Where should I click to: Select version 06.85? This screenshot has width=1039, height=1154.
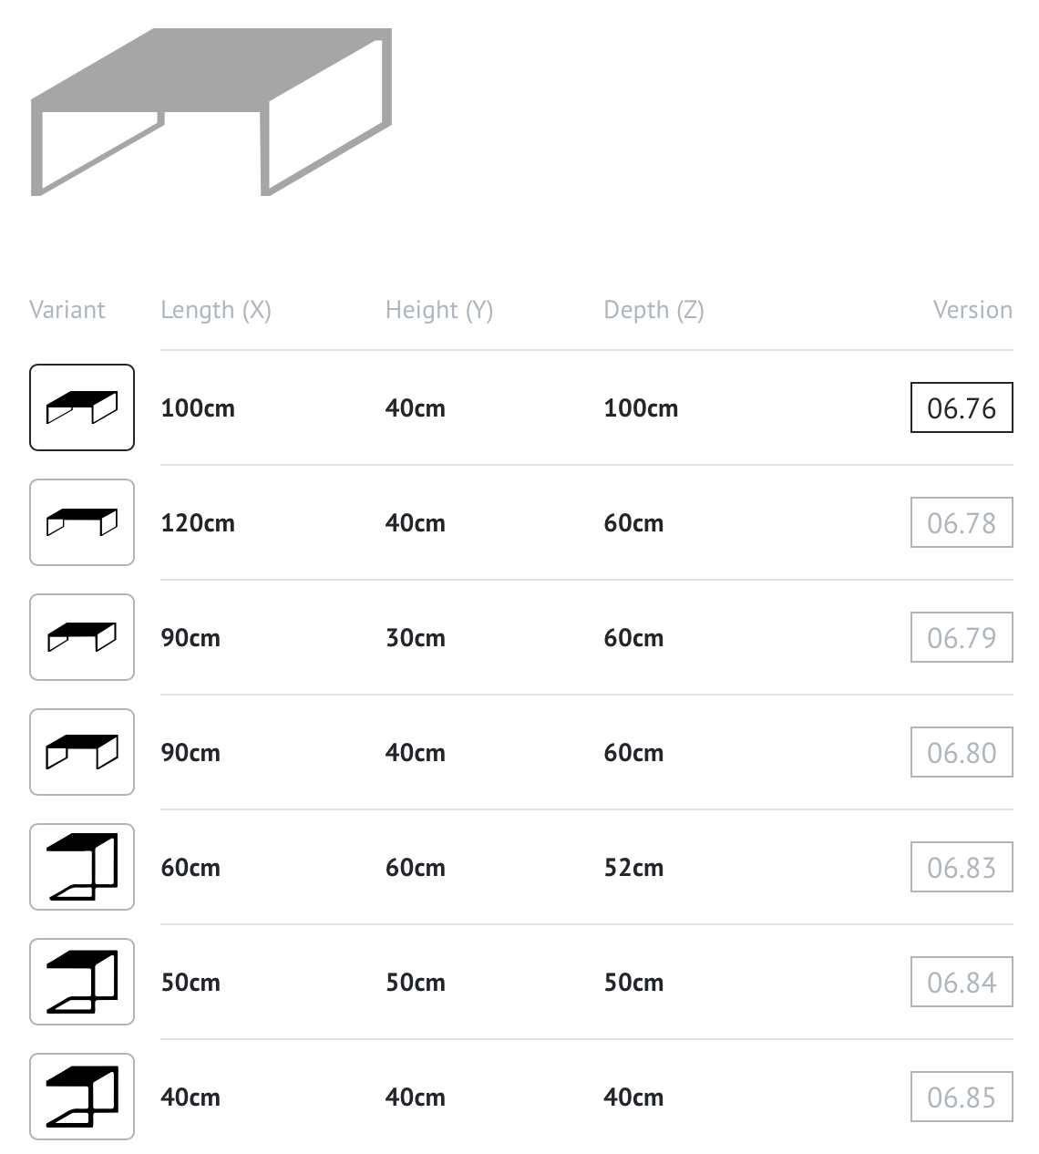coord(962,1097)
